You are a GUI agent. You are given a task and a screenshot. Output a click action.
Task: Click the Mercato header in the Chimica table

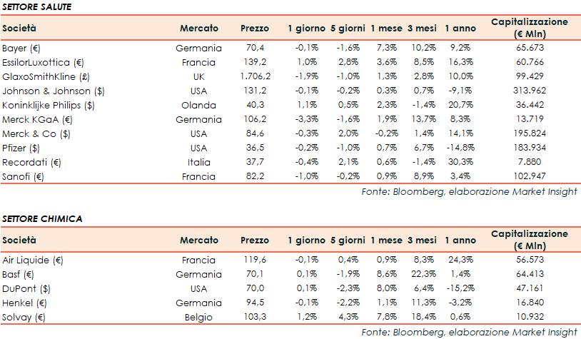coord(199,240)
